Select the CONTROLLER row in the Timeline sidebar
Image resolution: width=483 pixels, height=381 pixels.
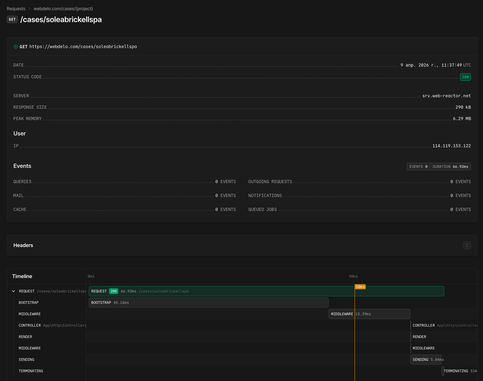coord(29,325)
